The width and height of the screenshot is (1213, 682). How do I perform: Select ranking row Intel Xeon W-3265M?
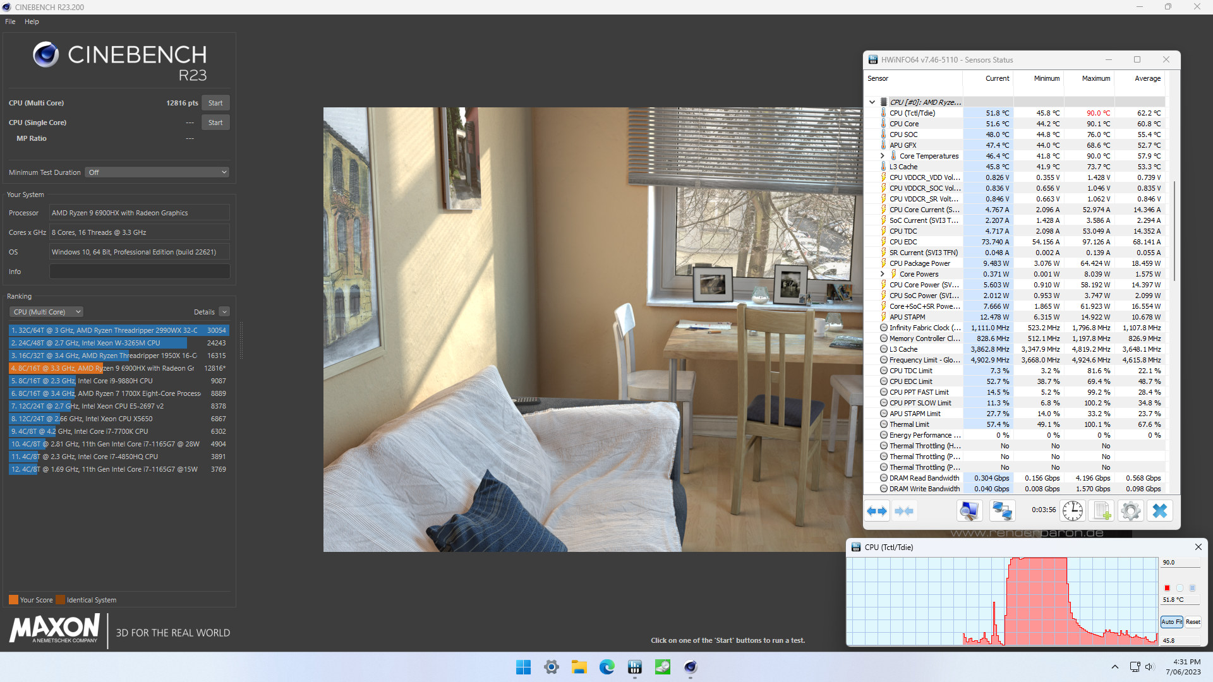pos(119,343)
